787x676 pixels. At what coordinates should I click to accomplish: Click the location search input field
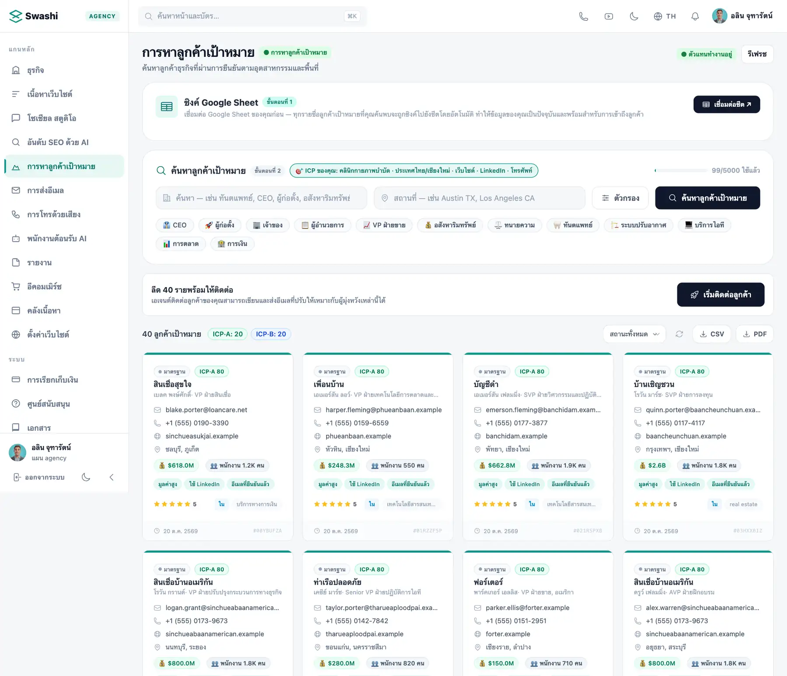click(x=480, y=198)
